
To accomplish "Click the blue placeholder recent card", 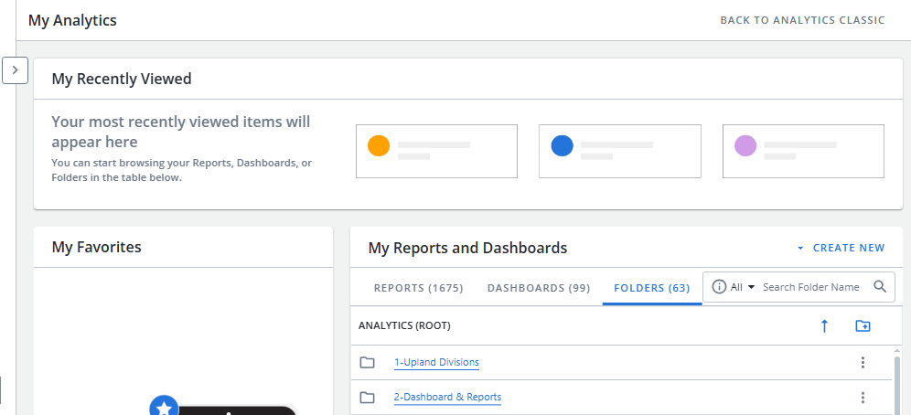I will pos(620,151).
